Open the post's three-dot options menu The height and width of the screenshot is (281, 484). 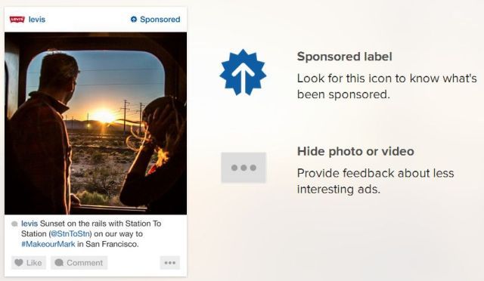point(169,262)
